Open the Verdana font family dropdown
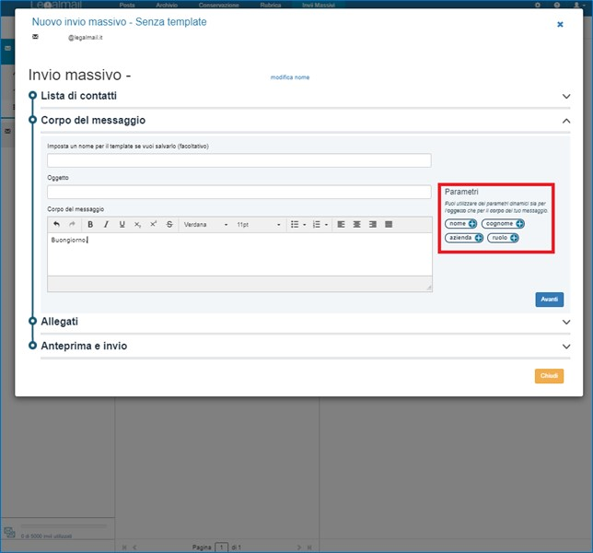 (205, 224)
